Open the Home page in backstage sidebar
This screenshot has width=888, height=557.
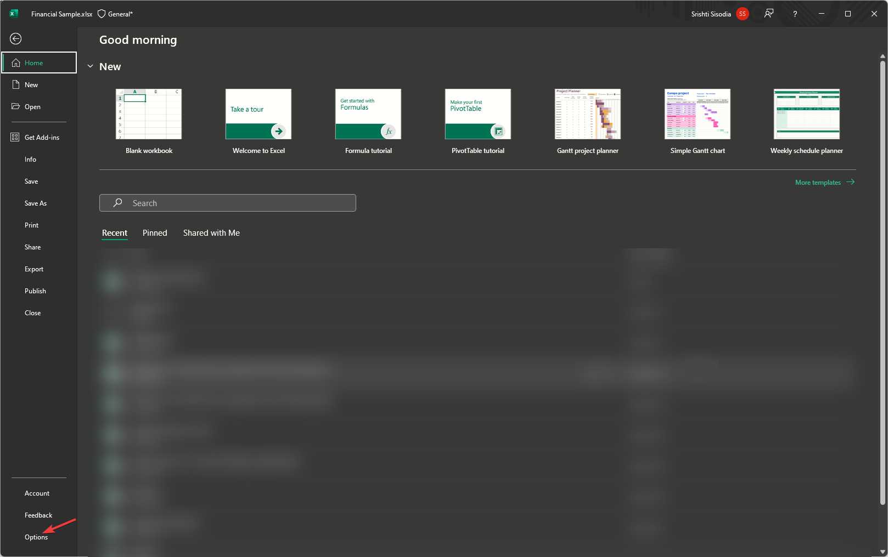tap(39, 62)
